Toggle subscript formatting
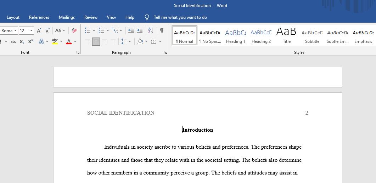 tap(22, 41)
